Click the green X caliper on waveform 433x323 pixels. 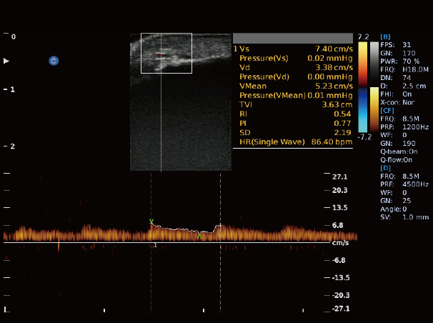pyautogui.click(x=151, y=222)
